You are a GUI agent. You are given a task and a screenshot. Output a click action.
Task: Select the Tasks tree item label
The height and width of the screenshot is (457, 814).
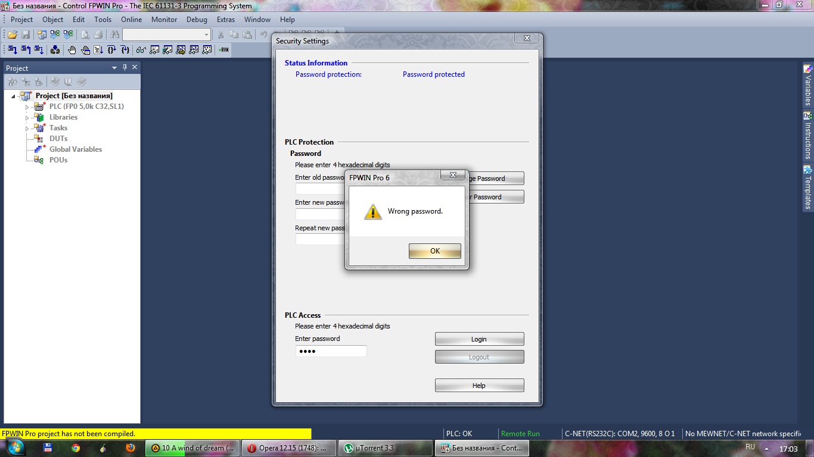[58, 128]
